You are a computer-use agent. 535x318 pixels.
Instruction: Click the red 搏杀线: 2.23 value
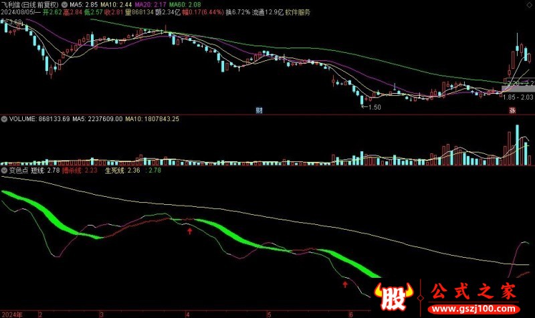[x=80, y=170]
